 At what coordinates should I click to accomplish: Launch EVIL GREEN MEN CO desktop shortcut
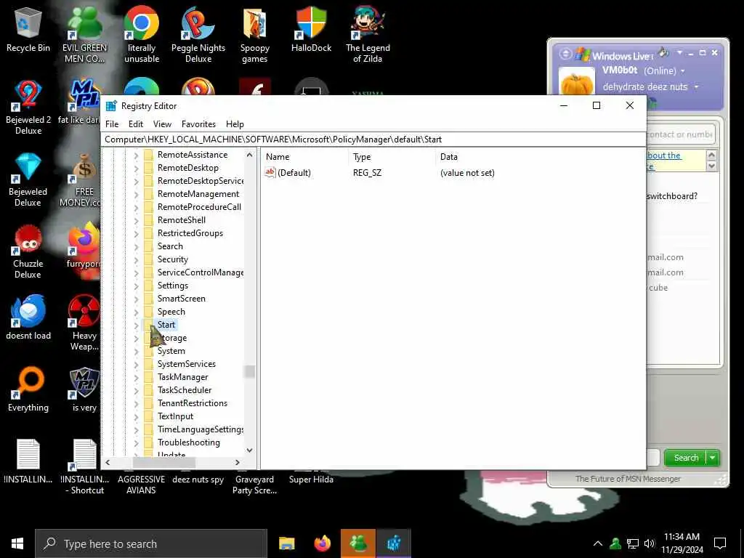point(84,34)
